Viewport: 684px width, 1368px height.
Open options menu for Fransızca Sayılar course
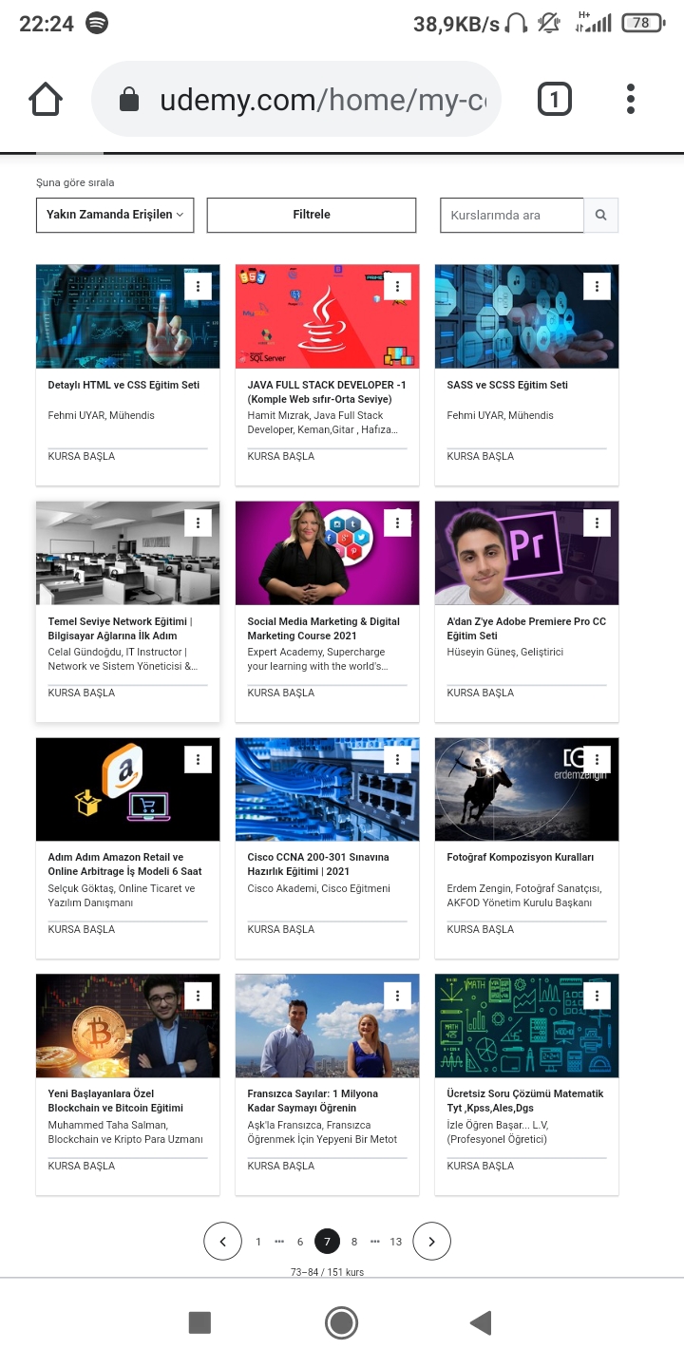pyautogui.click(x=397, y=995)
